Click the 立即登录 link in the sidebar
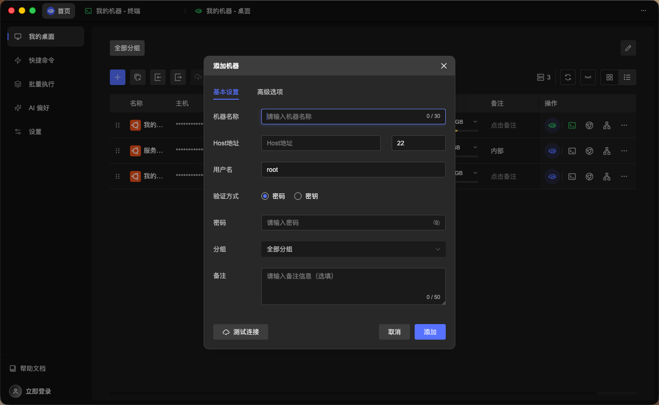 [38, 391]
